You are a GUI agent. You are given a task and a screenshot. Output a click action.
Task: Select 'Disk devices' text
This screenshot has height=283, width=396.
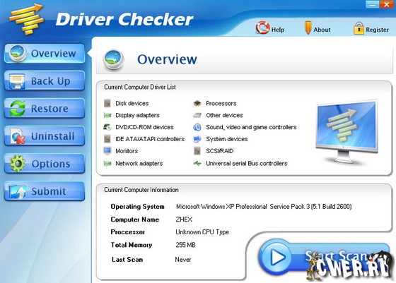132,103
